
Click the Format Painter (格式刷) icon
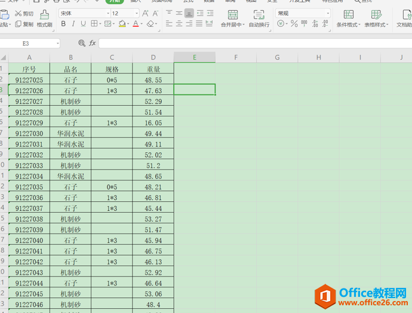click(44, 14)
